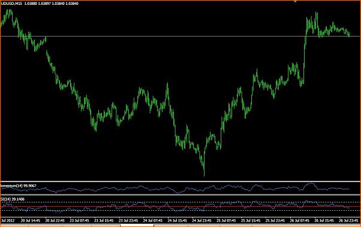Image resolution: width=361 pixels, height=227 pixels.
Task: Click the '24 Jul 15:45' time label
Action: tap(178, 220)
